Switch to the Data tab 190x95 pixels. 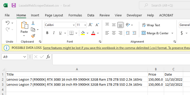pos(91,15)
